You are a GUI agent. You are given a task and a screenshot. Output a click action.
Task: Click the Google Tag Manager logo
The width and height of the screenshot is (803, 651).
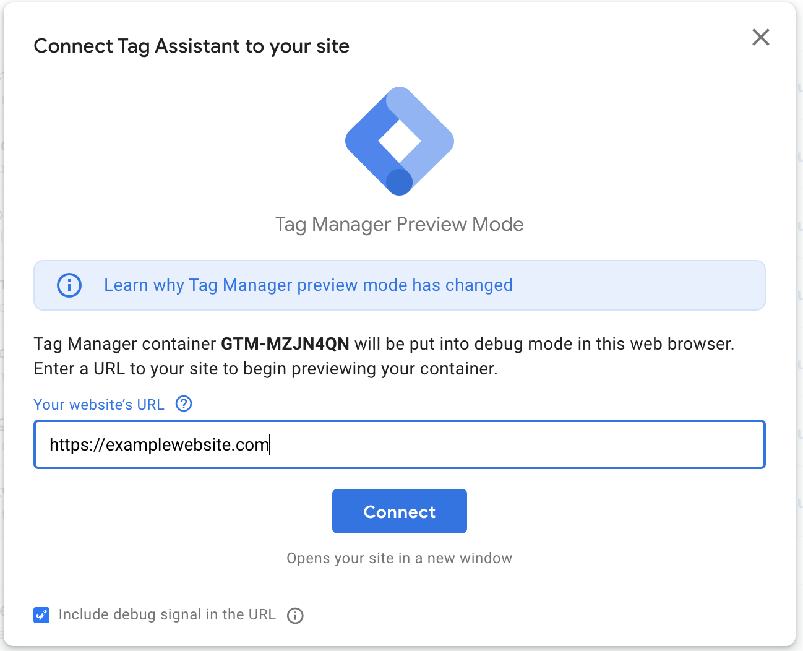(400, 141)
